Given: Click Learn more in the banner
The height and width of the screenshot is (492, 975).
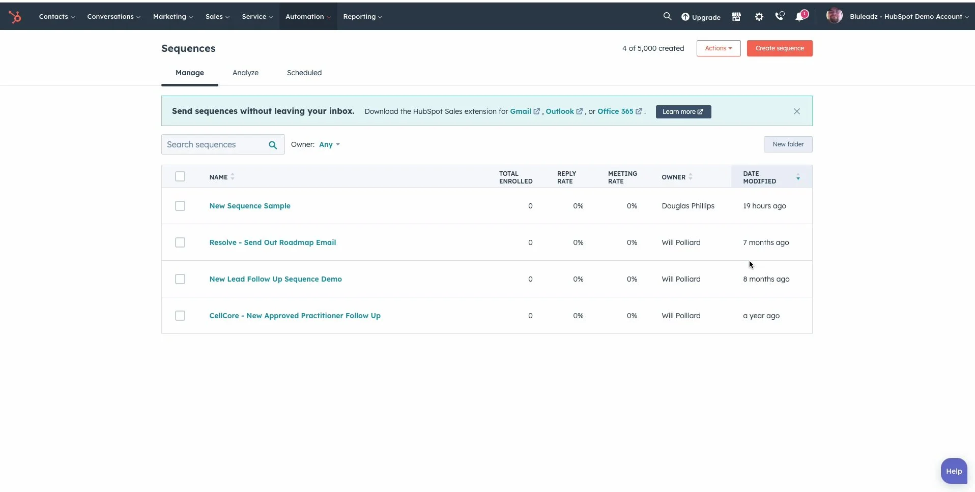Looking at the screenshot, I should pyautogui.click(x=683, y=112).
